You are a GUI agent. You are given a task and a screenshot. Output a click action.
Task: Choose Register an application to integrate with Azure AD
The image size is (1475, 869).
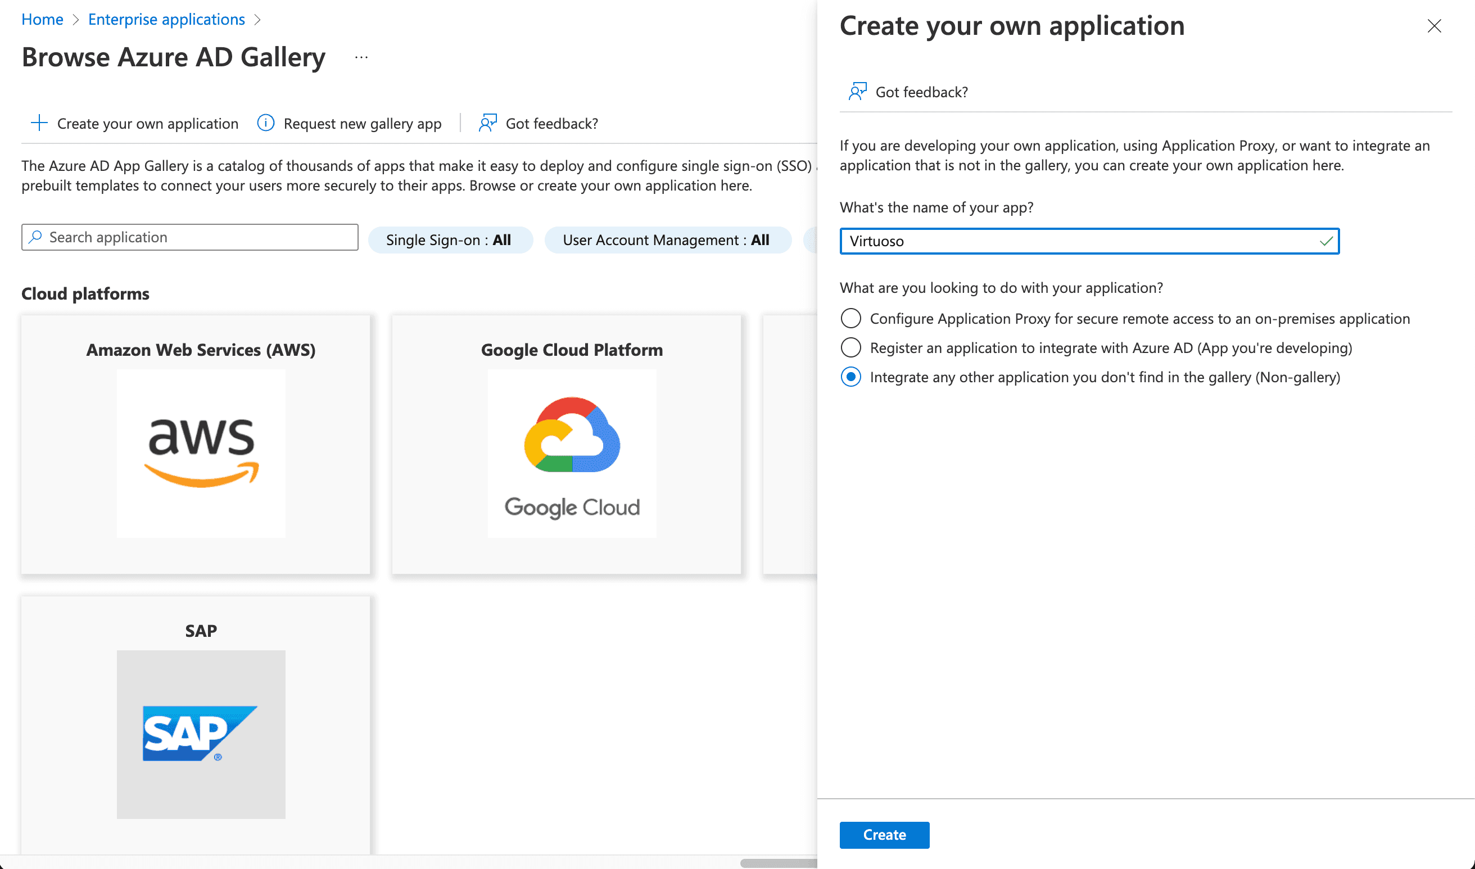(851, 348)
